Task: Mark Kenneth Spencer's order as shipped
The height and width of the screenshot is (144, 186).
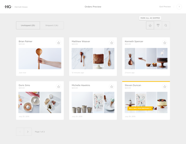Action: point(165,43)
